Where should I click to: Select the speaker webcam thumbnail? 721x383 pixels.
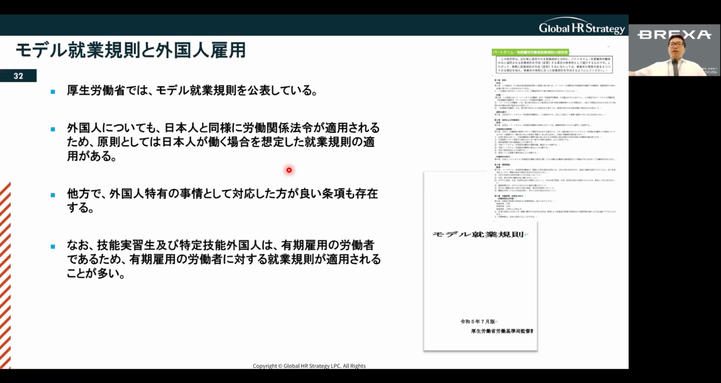(x=674, y=50)
